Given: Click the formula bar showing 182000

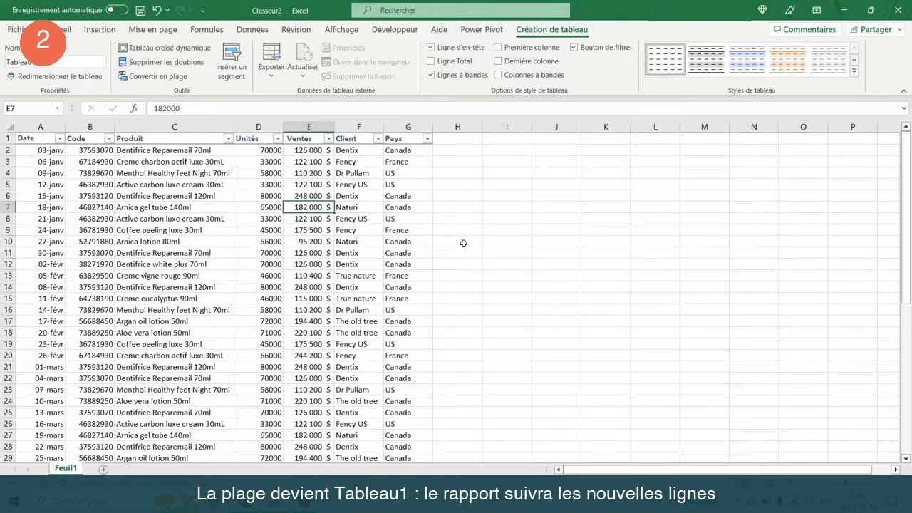Looking at the screenshot, I should 524,108.
